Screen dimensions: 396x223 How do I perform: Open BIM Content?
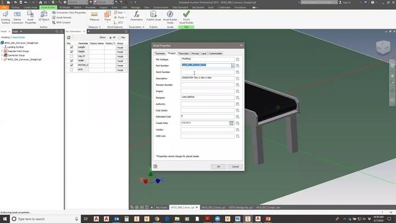click(x=61, y=22)
